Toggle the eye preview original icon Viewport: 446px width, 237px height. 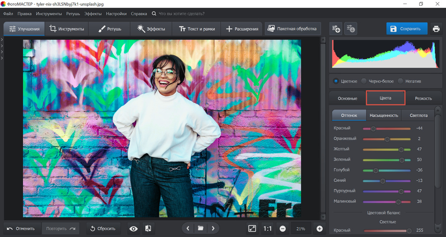point(133,229)
